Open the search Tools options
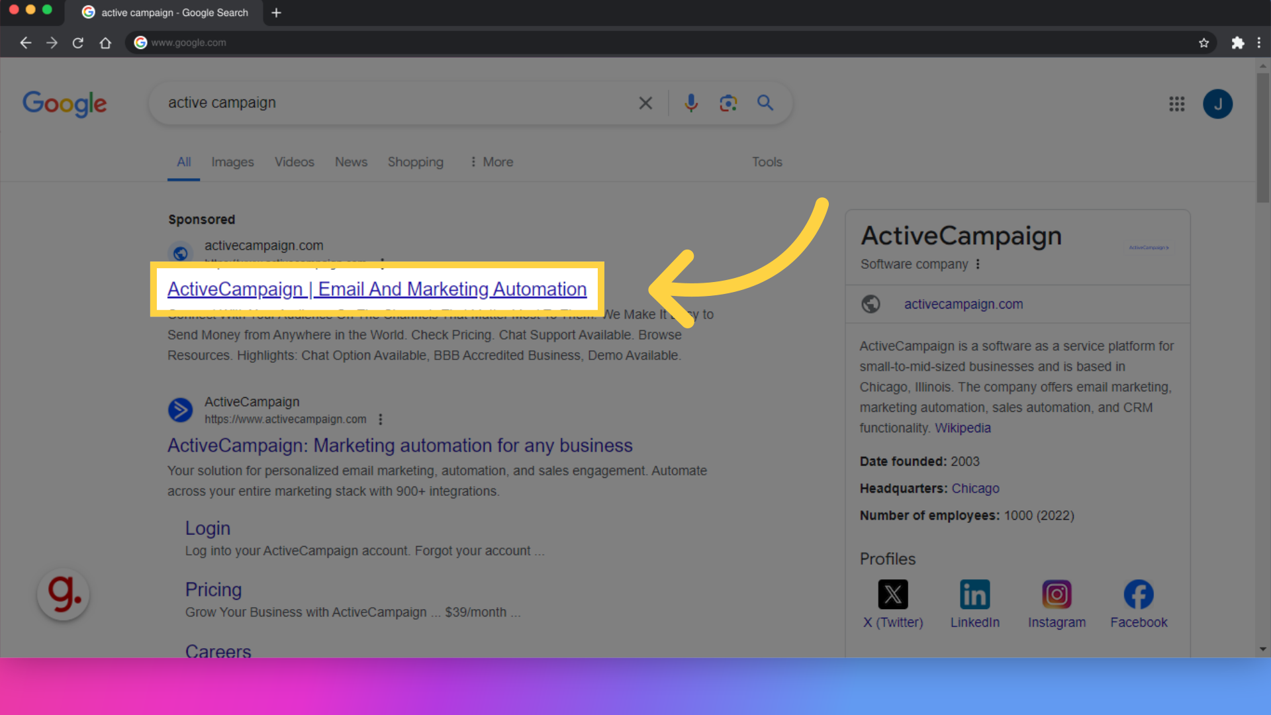Viewport: 1271px width, 715px height. click(767, 162)
